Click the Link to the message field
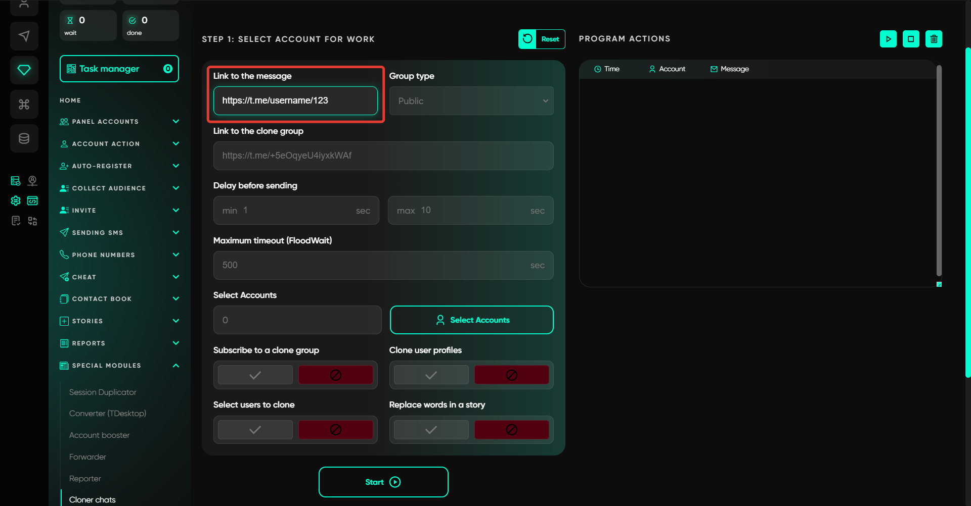This screenshot has height=506, width=971. 295,100
